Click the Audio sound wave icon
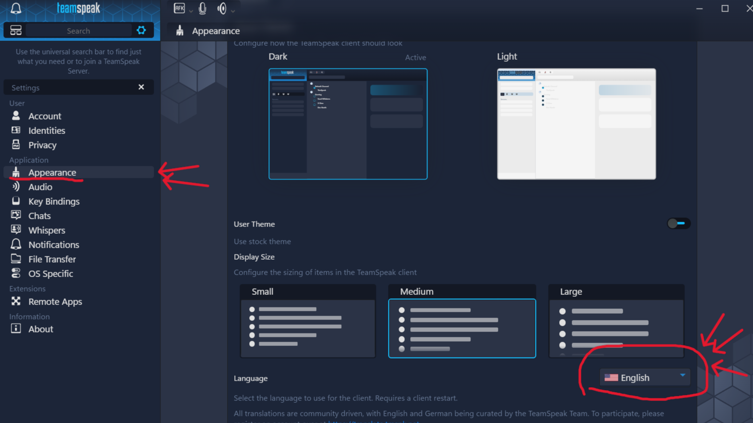Screen dimensions: 753x423 tap(16, 186)
